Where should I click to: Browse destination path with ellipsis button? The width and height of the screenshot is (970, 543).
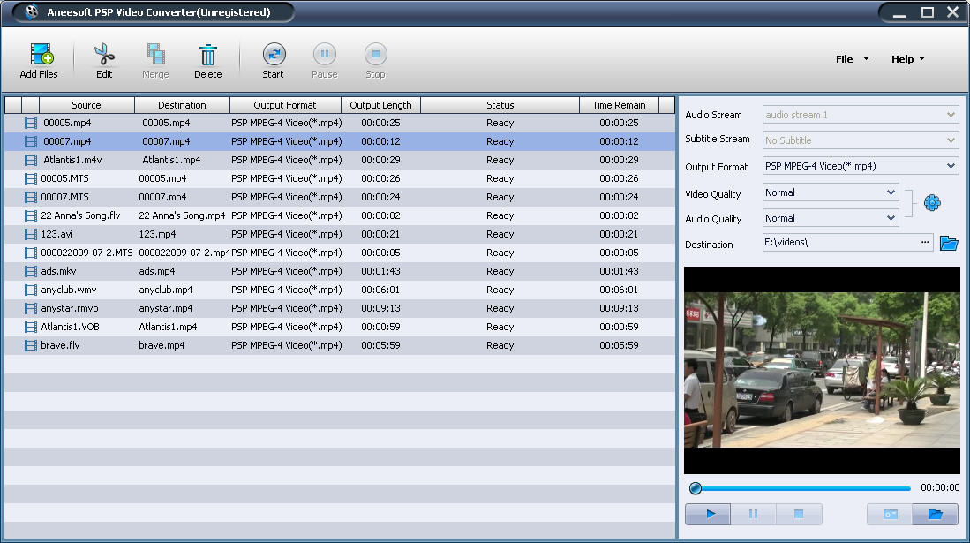pyautogui.click(x=925, y=242)
